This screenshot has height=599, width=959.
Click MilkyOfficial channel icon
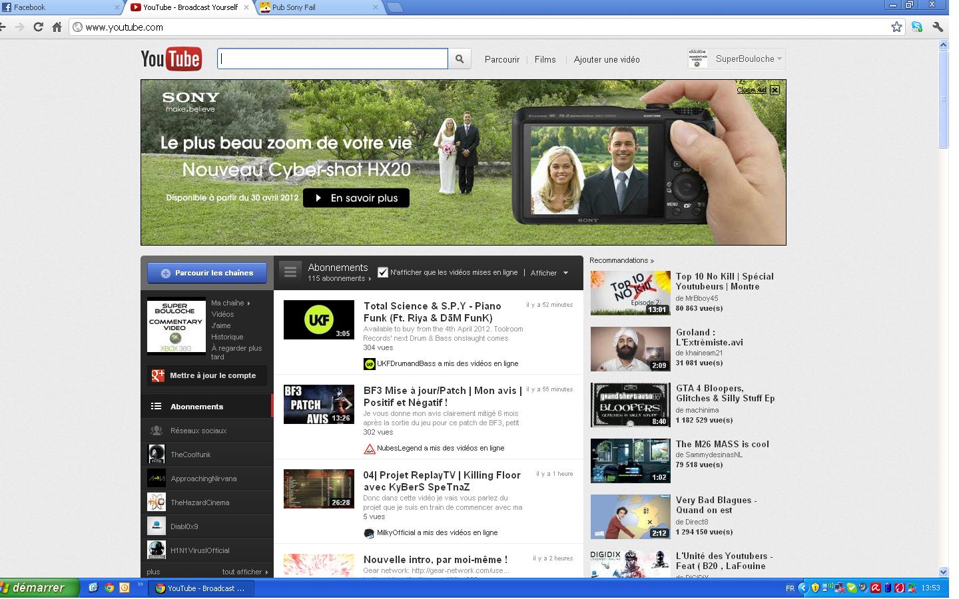point(369,533)
